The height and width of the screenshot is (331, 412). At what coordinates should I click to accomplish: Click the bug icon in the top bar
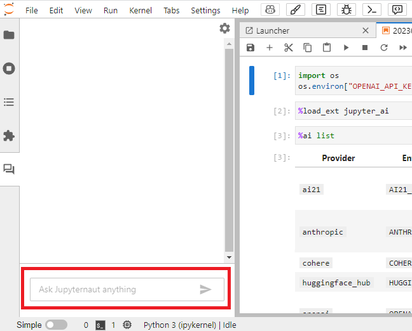pyautogui.click(x=347, y=10)
